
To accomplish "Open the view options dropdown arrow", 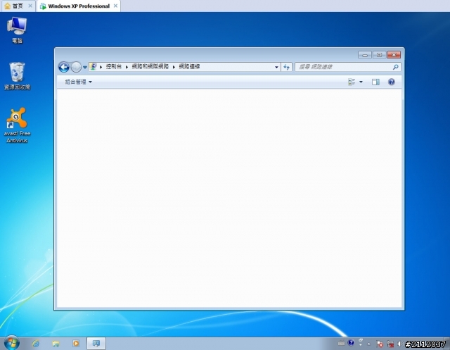I will coord(361,82).
